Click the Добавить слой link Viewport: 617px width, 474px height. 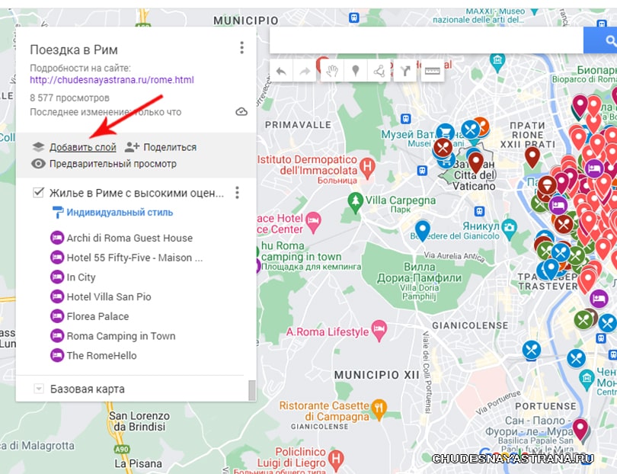point(82,147)
